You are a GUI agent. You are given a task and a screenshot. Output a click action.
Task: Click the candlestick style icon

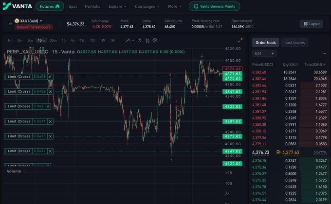[x=147, y=40]
